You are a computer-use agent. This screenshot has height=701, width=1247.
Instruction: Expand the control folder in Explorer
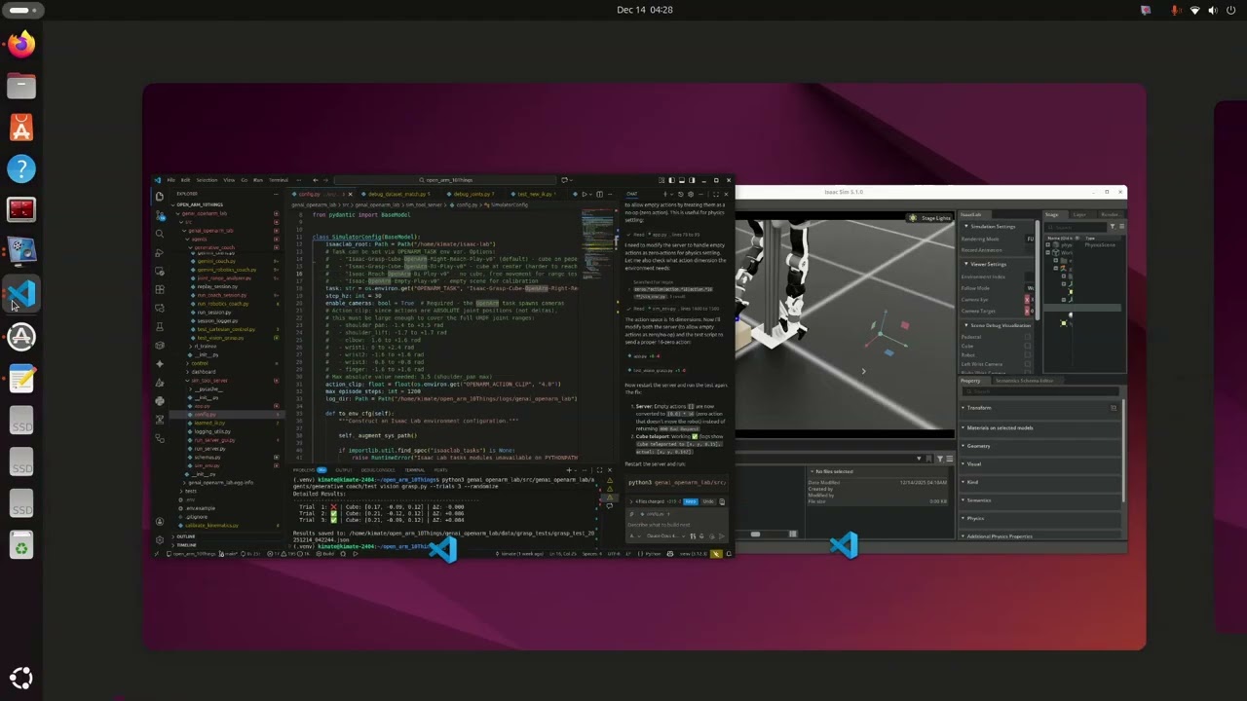point(200,363)
